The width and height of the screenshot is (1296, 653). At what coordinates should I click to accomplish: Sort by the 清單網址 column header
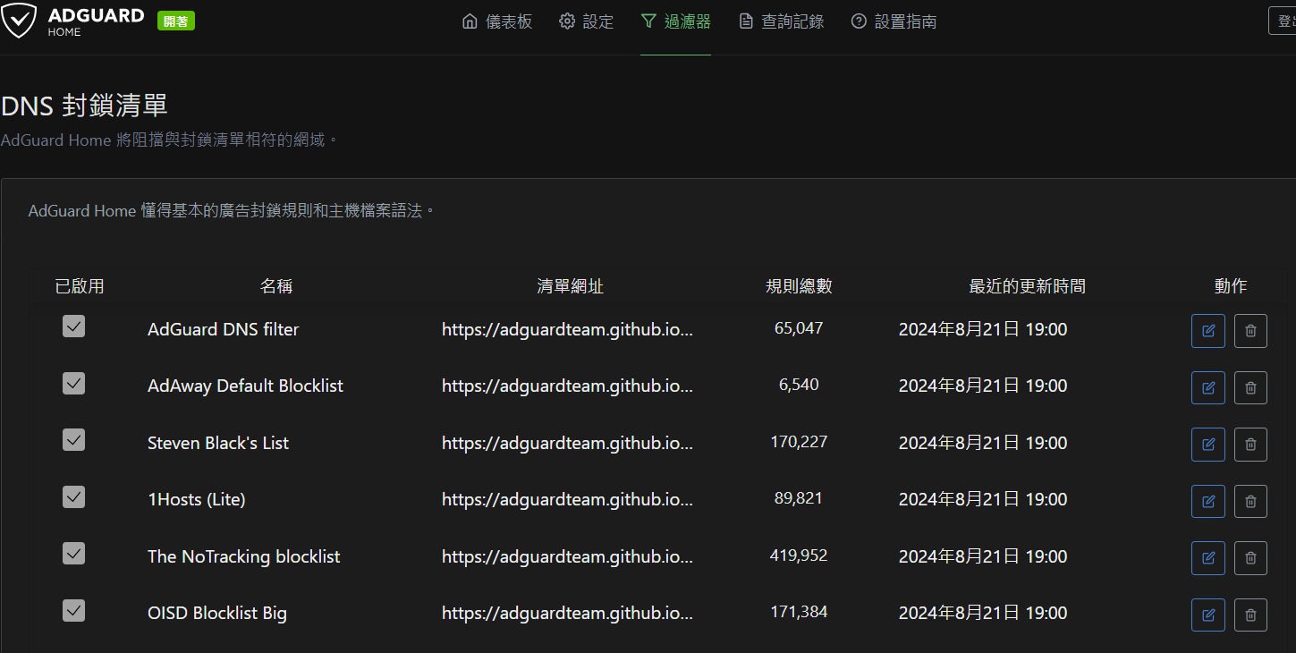pos(570,286)
